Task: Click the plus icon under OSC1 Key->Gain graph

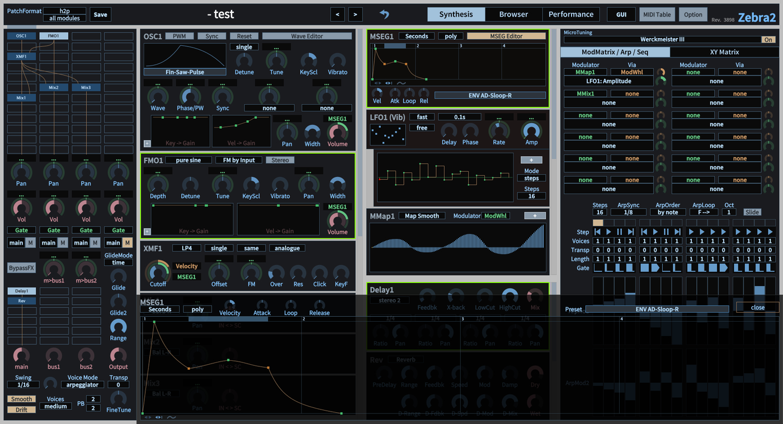Action: click(147, 144)
